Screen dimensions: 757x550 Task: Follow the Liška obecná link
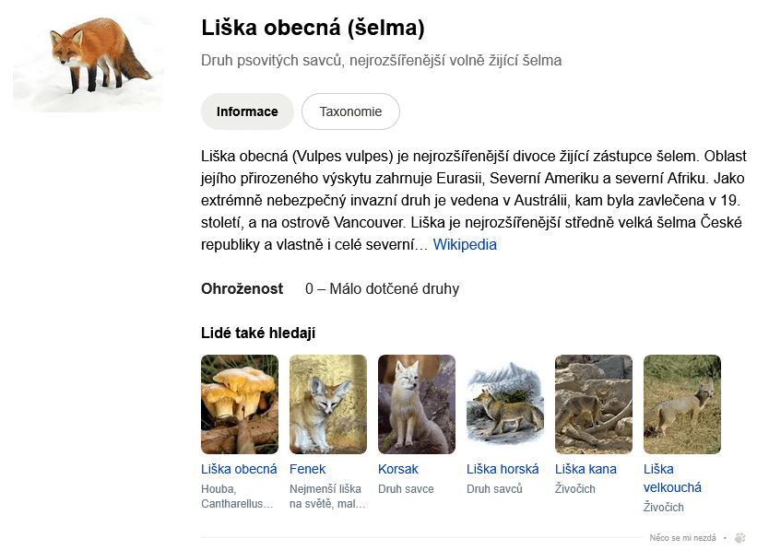click(239, 469)
